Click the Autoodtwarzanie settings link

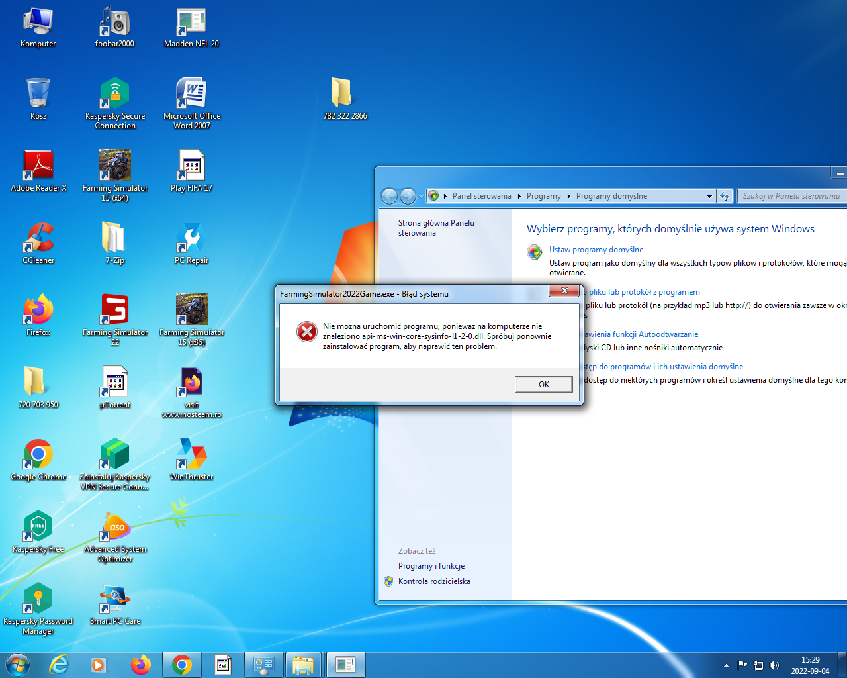pyautogui.click(x=641, y=334)
